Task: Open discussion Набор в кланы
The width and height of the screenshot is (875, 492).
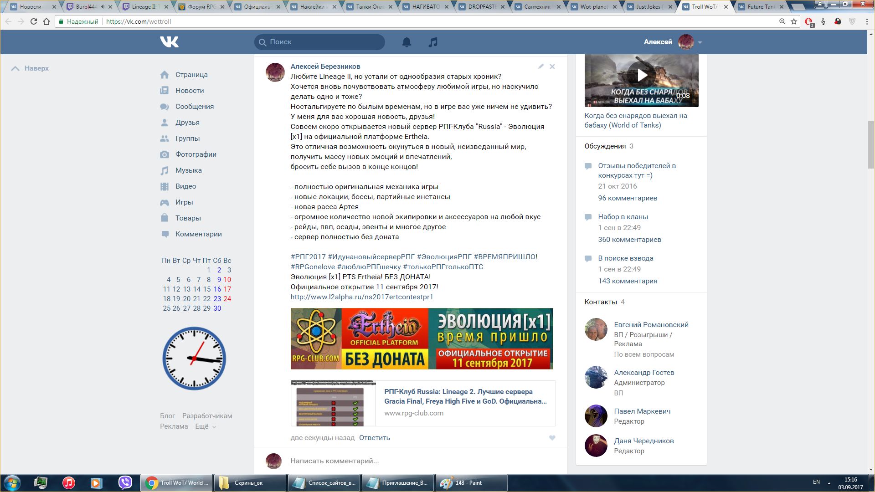Action: click(x=623, y=217)
